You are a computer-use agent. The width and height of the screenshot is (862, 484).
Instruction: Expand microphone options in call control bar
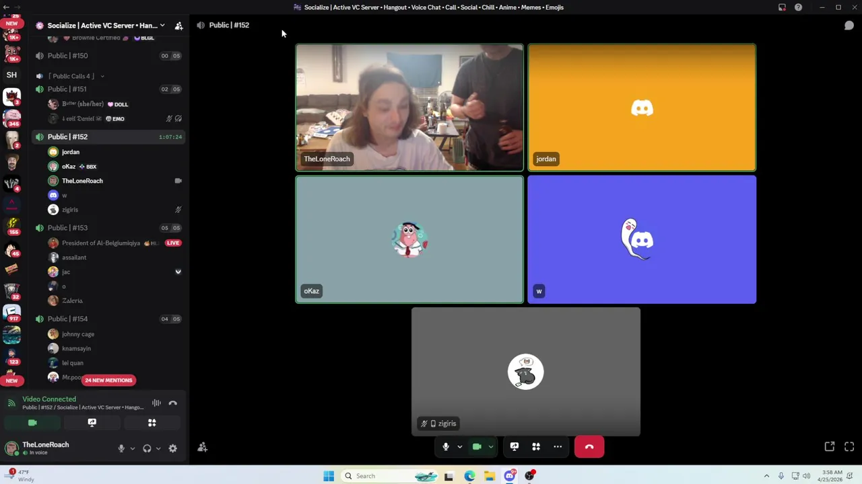pyautogui.click(x=460, y=446)
